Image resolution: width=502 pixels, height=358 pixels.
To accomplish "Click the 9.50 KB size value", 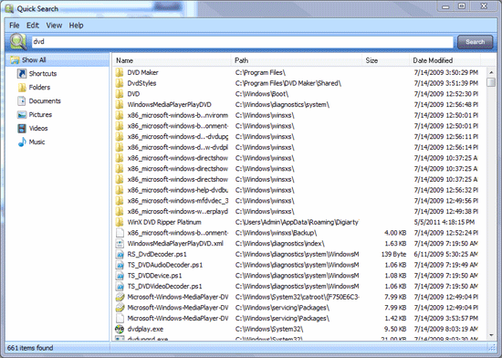I will click(x=395, y=329).
